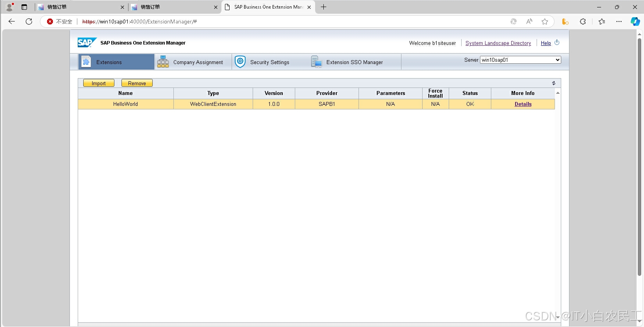Screen dimensions: 644x327
Task: Open the Copilot sidebar
Action: pyautogui.click(x=635, y=21)
